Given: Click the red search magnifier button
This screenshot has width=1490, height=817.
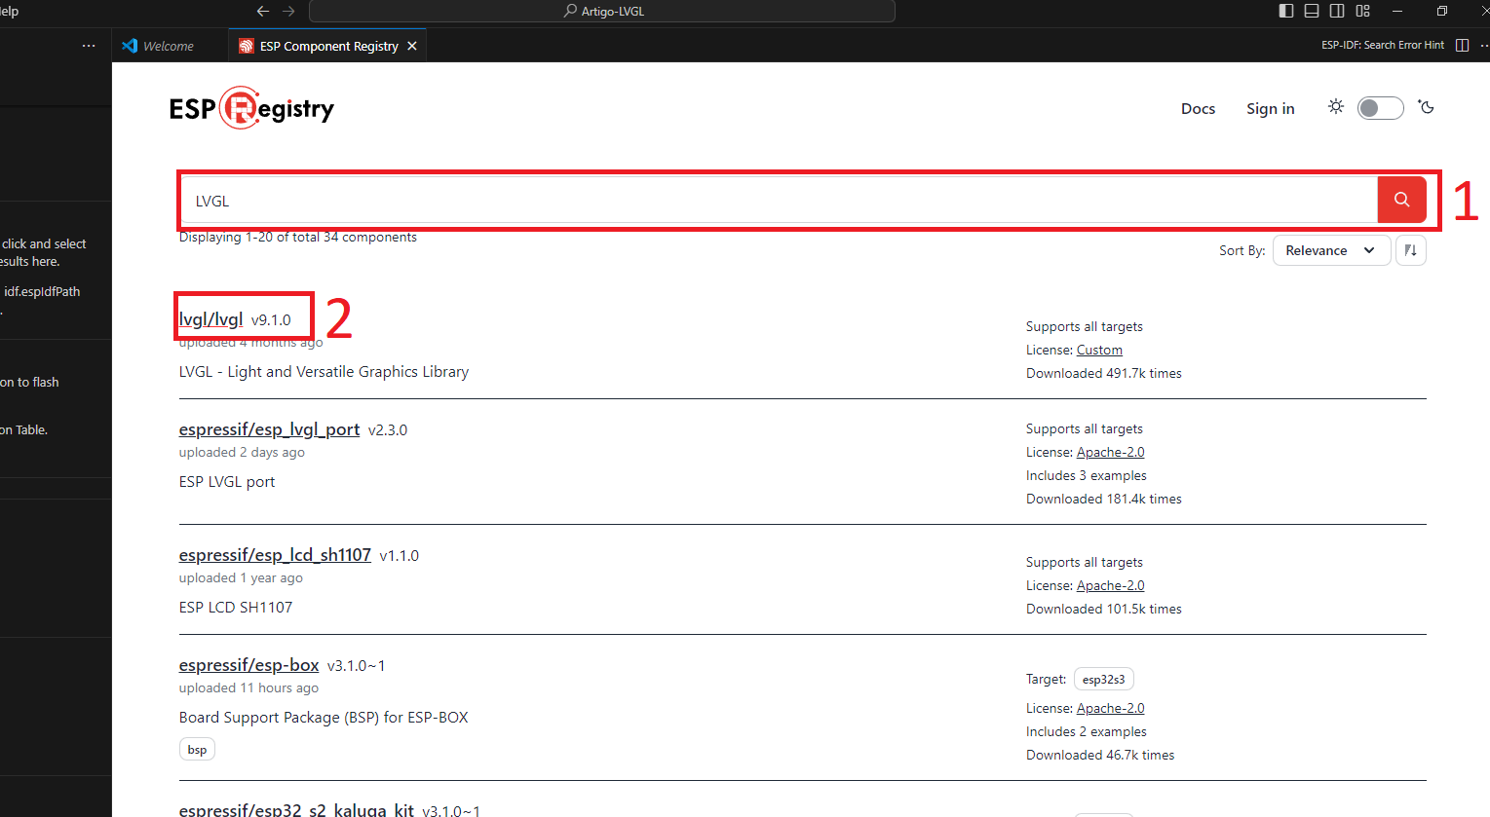Looking at the screenshot, I should click(1401, 200).
